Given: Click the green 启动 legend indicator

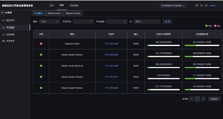Looking at the screenshot, I should pos(206,26).
